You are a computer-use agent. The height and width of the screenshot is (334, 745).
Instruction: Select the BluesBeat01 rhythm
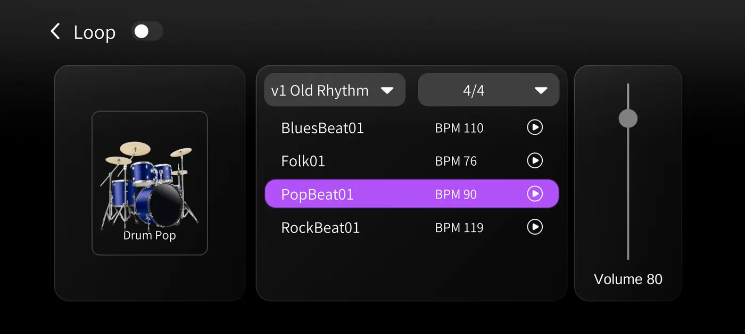[322, 128]
